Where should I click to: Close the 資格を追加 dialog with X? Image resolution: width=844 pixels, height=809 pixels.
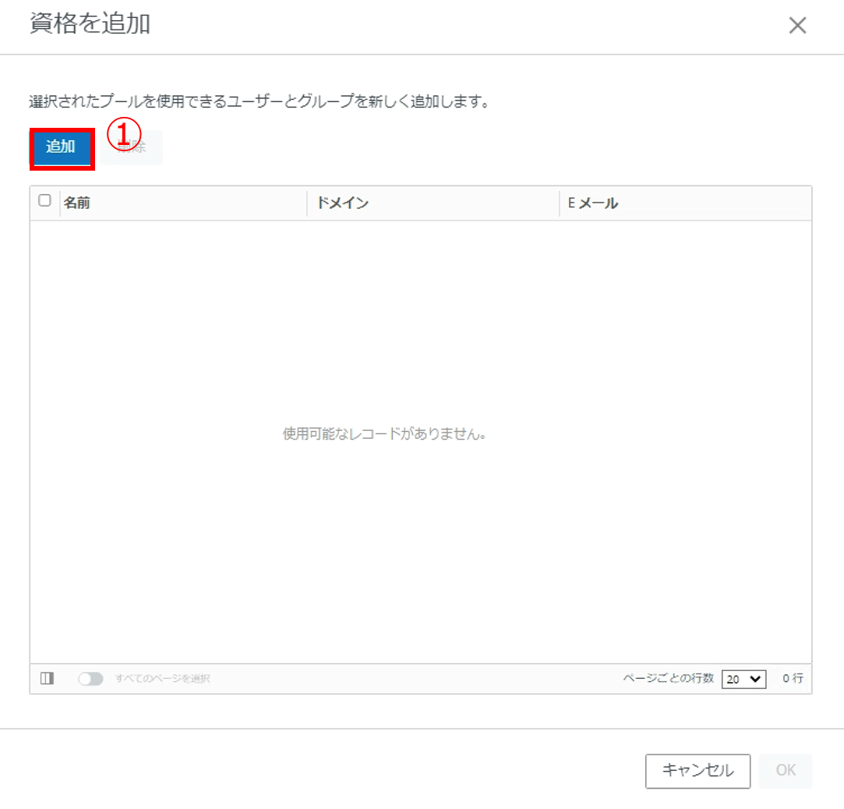[797, 26]
